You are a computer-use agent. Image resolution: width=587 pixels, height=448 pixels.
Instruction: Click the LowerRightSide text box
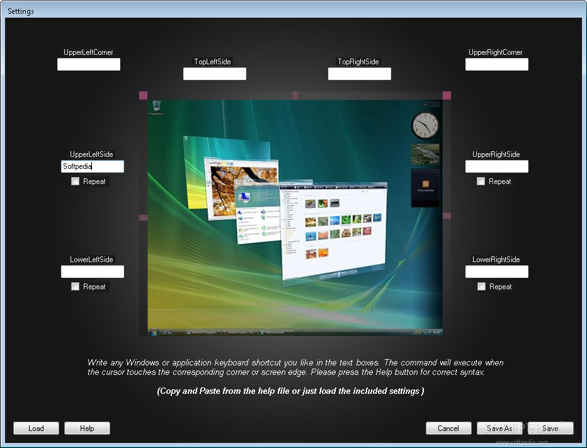tap(497, 272)
